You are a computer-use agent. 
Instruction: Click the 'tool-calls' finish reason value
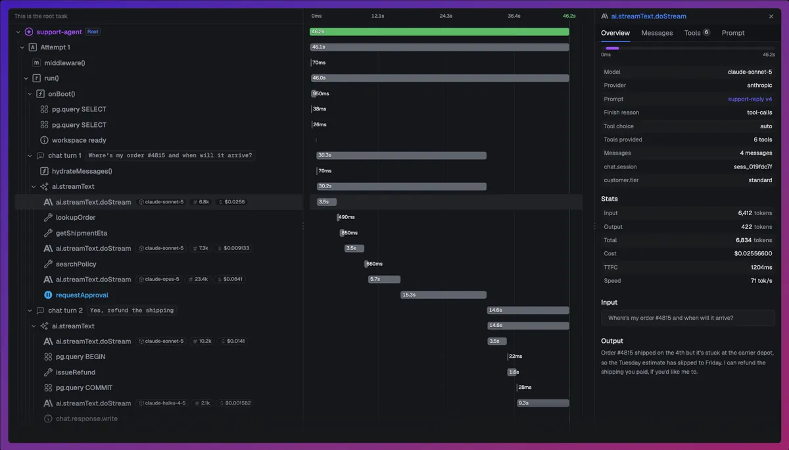pos(759,113)
